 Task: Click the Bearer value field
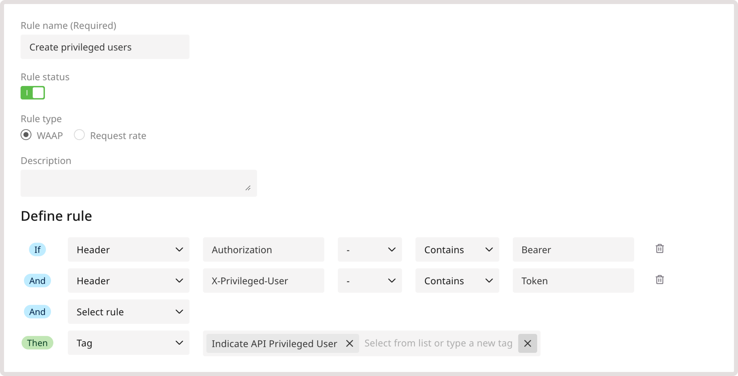[x=573, y=249]
